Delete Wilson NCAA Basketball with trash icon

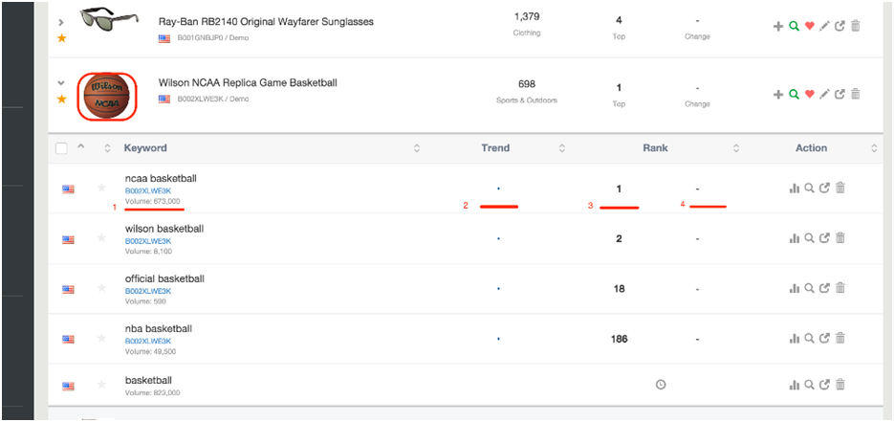(x=855, y=94)
